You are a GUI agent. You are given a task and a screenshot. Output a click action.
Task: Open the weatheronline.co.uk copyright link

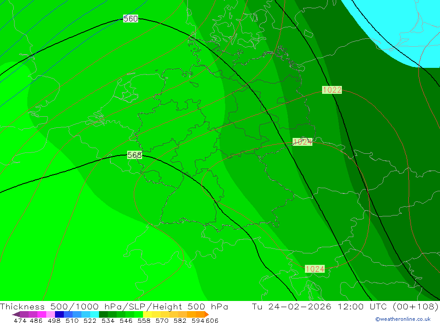[x=403, y=319]
